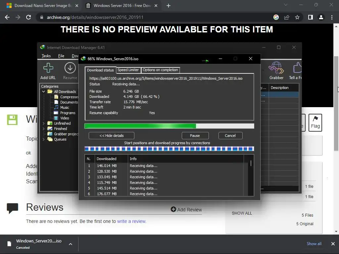The width and height of the screenshot is (339, 254).
Task: Open the Grabber tool in IDM toolbar
Action: (276, 68)
